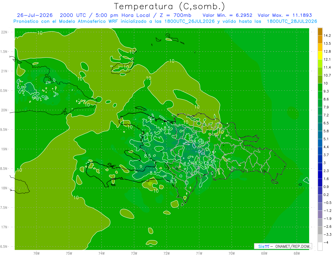Click the legend value -0.5
The height and width of the screenshot is (257, 333).
pos(327,203)
